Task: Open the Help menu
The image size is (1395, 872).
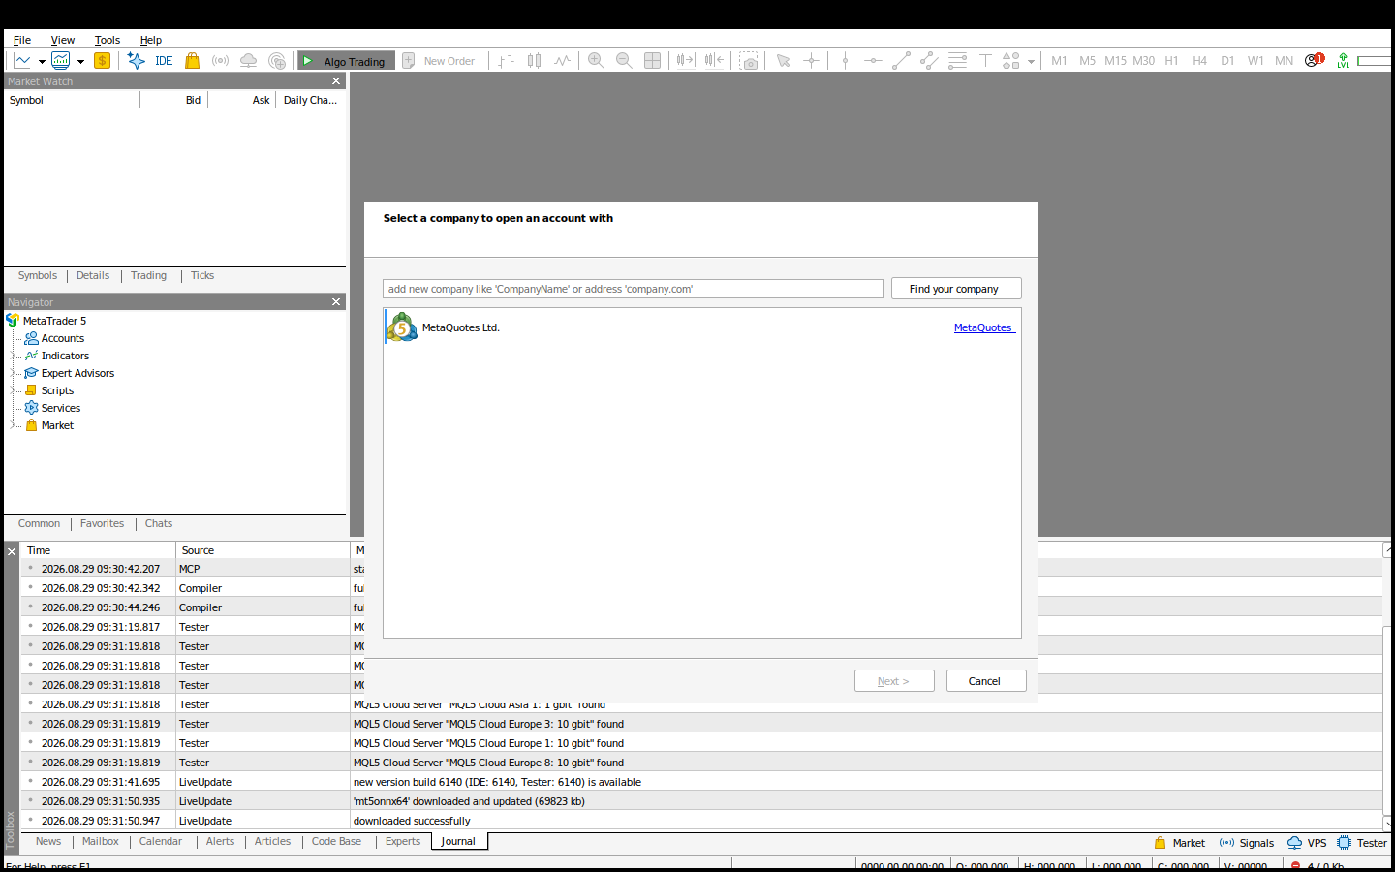Action: 151,40
